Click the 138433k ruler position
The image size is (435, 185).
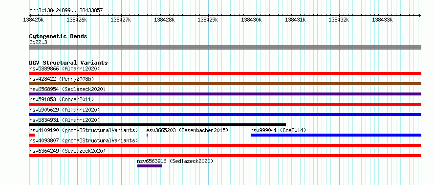click(382, 20)
